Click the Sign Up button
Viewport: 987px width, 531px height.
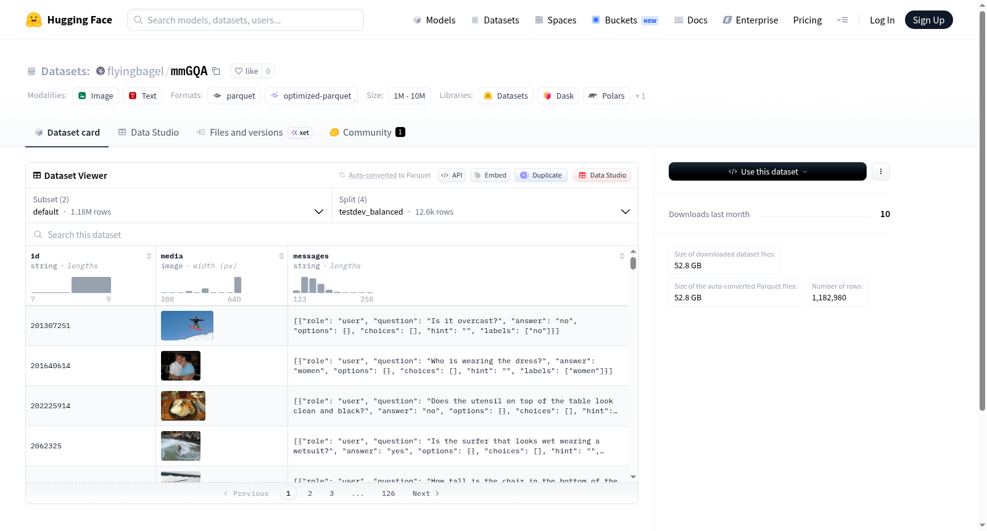(929, 20)
